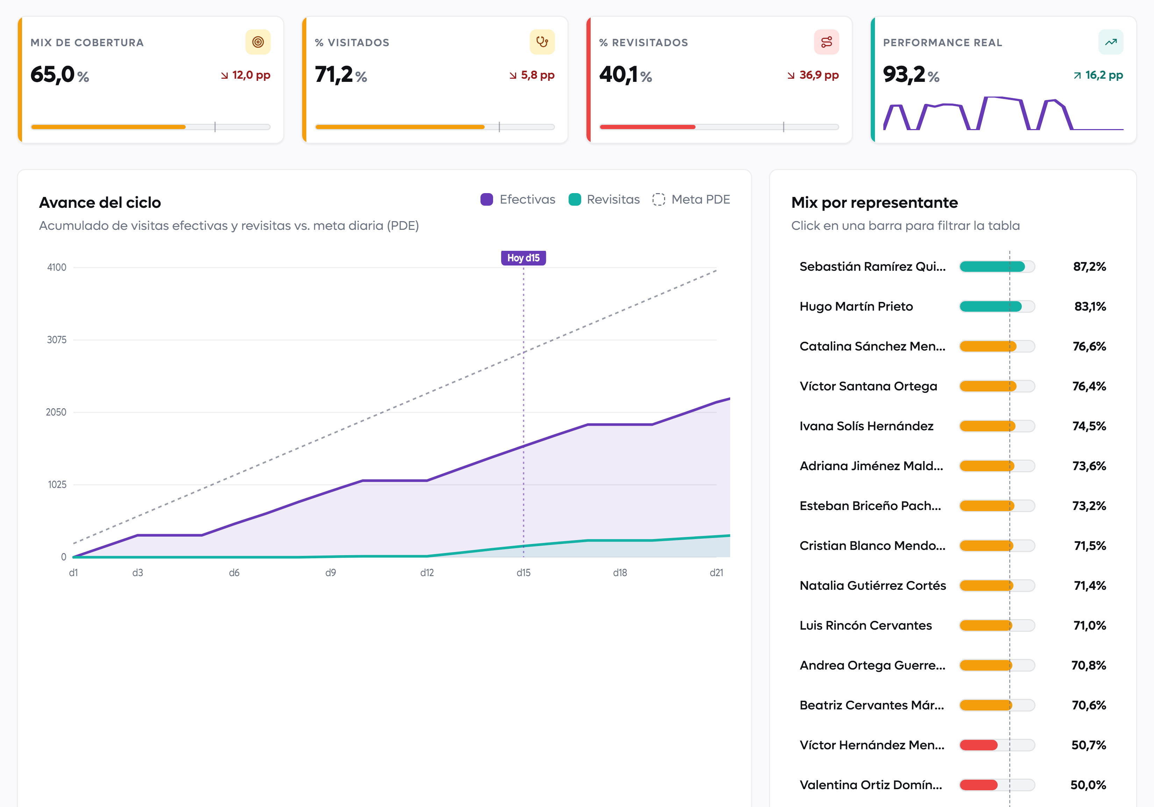Click the stethoscope icon in % Visitados card
The height and width of the screenshot is (807, 1154).
point(542,42)
